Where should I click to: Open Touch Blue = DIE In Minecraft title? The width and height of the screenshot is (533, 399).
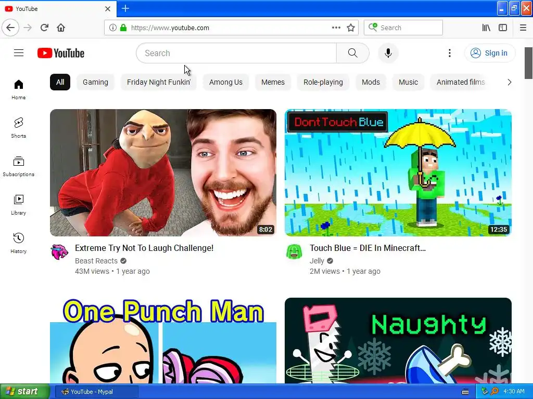tap(367, 248)
